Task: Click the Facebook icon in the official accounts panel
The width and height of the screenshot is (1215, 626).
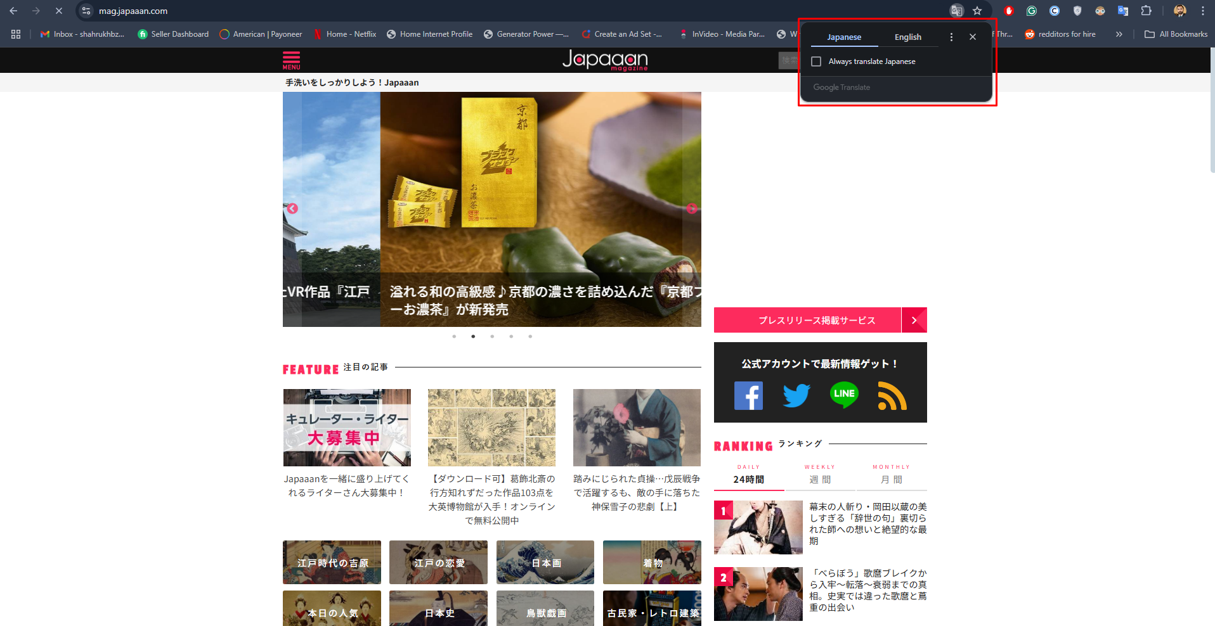Action: coord(748,395)
